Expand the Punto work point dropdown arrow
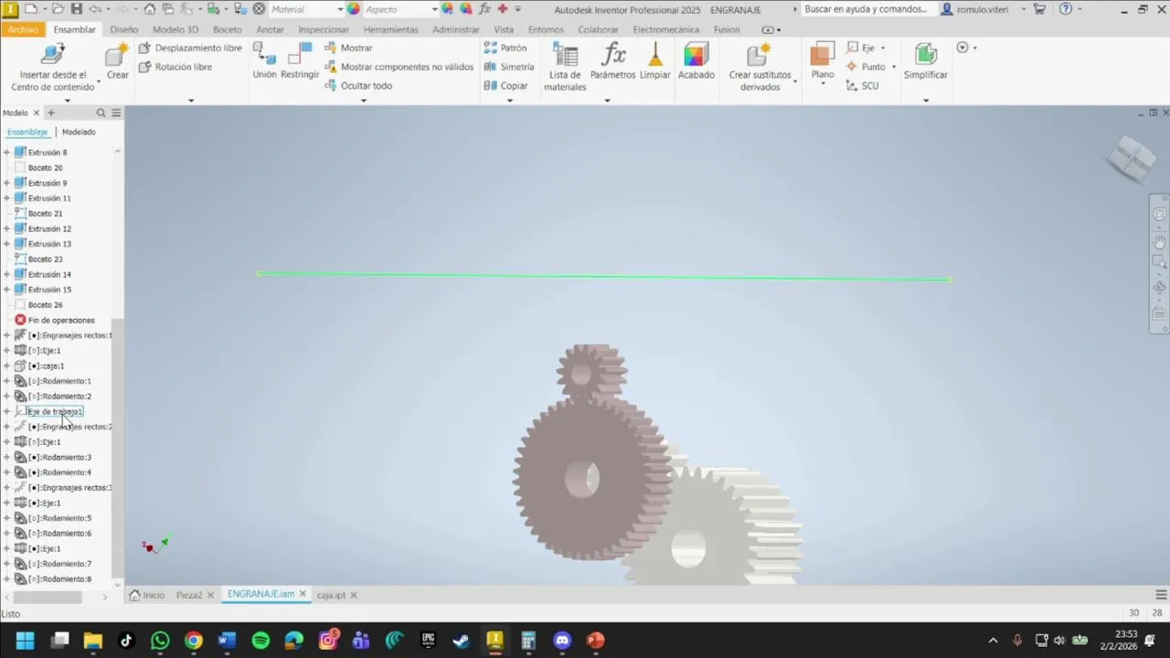The image size is (1170, 658). pyautogui.click(x=894, y=67)
